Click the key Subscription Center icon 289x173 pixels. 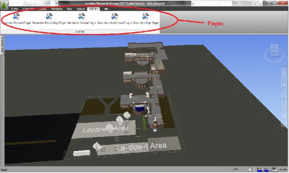pos(240,3)
